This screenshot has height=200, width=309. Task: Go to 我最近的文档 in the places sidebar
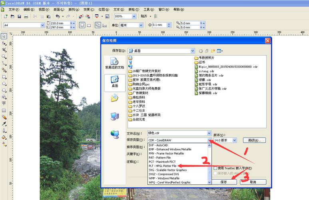click(115, 63)
